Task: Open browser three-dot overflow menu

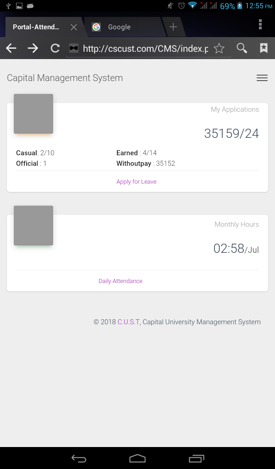Action: pyautogui.click(x=260, y=25)
